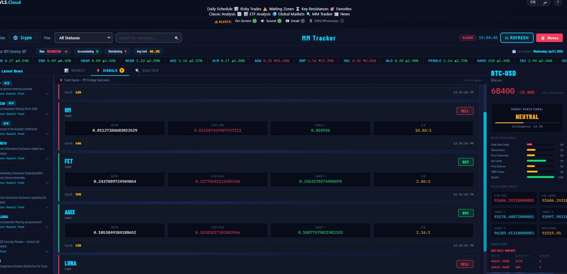Click the newspaper icon before News

tap(336, 14)
